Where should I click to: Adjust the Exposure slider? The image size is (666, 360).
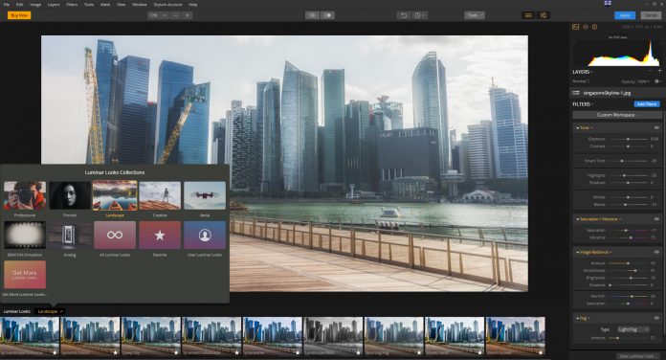click(x=629, y=139)
